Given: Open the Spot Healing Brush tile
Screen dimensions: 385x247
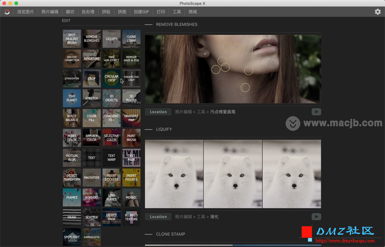Looking at the screenshot, I should coord(72,39).
